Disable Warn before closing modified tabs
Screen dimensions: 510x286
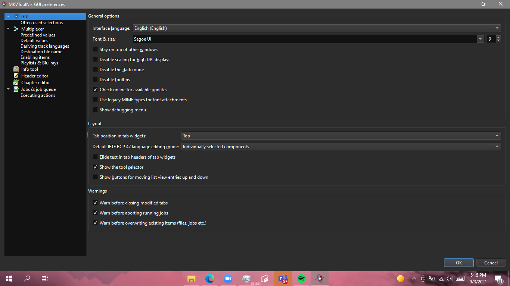95,203
